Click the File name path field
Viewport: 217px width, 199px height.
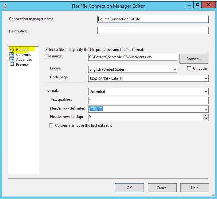pos(132,57)
